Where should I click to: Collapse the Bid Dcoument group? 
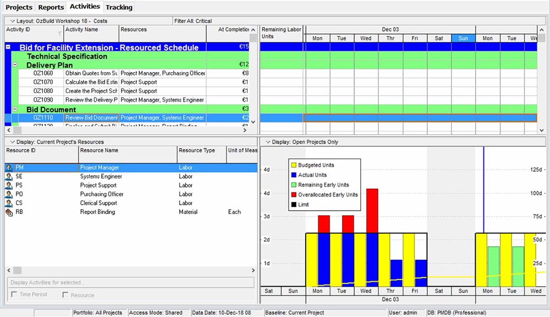(x=15, y=110)
